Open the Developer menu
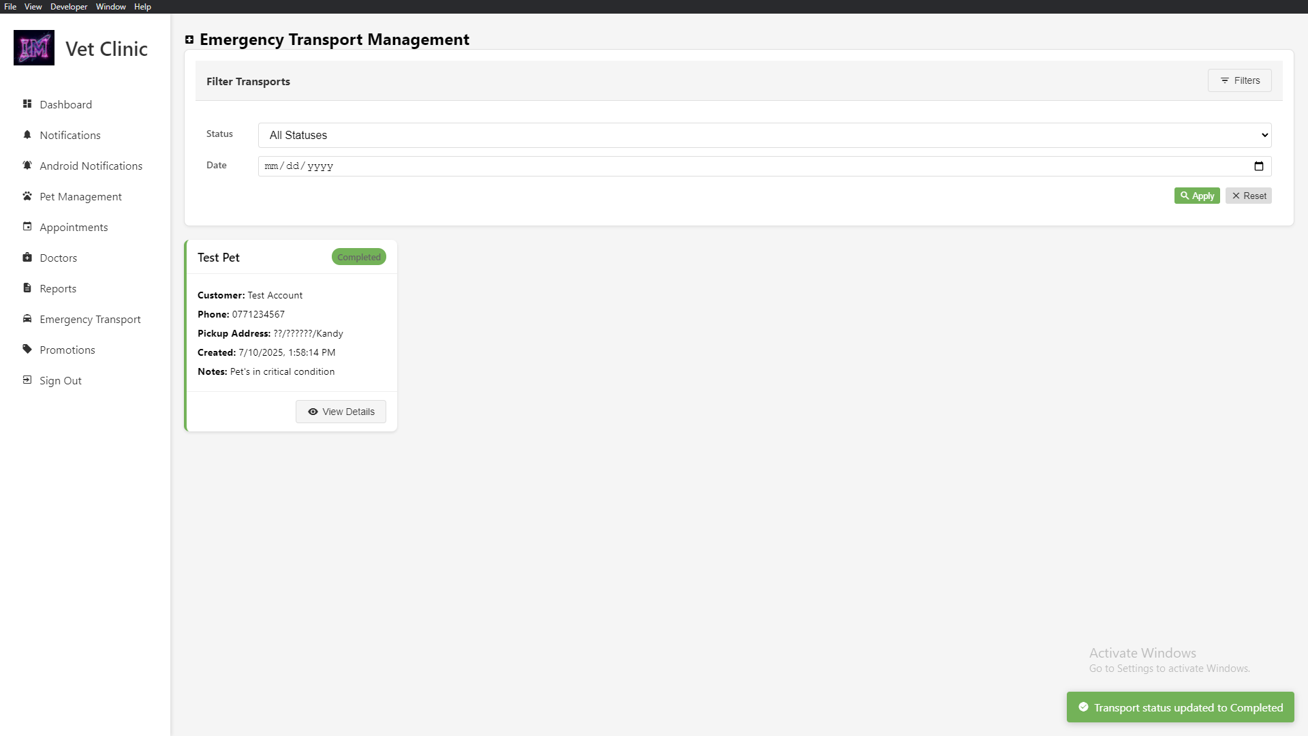Screen dimensions: 1308x736 [68, 6]
